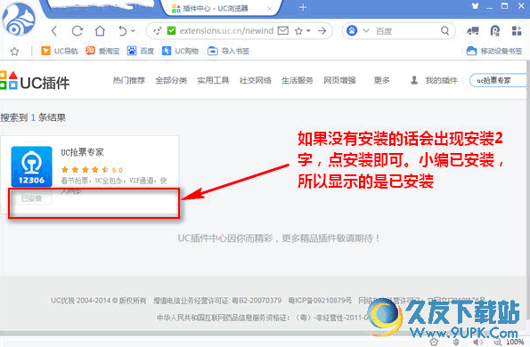Viewport: 530px width, 347px height.
Task: Reload the page with the refresh icon
Action: 77,31
